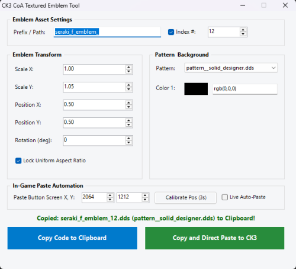Click the rgb(0,0,0) color text field
This screenshot has height=269, width=296.
pyautogui.click(x=245, y=89)
